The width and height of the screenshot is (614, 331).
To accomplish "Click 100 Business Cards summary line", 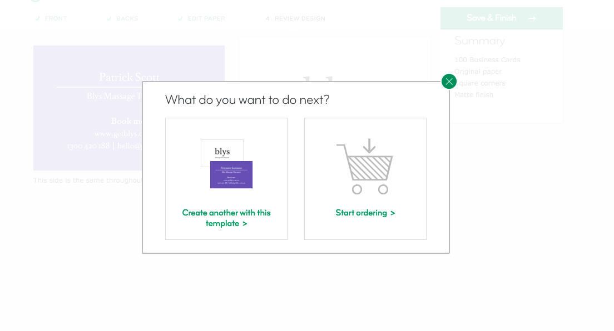I will [x=487, y=60].
